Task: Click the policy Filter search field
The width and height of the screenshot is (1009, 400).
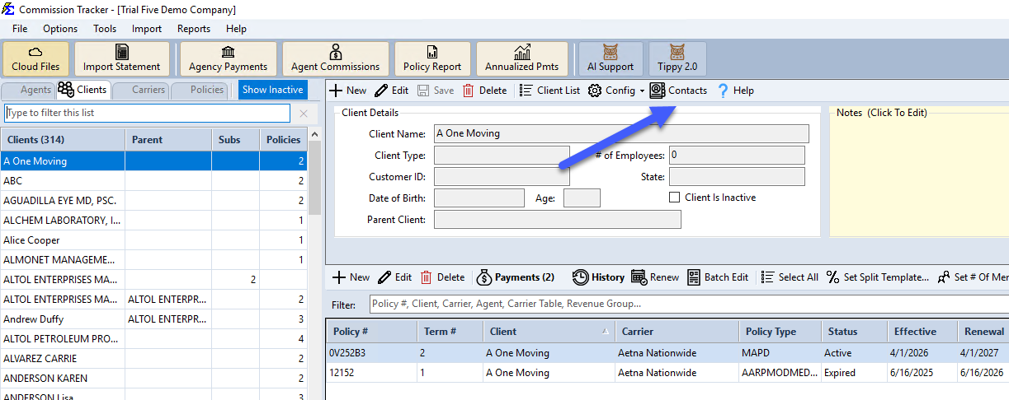Action: point(689,305)
